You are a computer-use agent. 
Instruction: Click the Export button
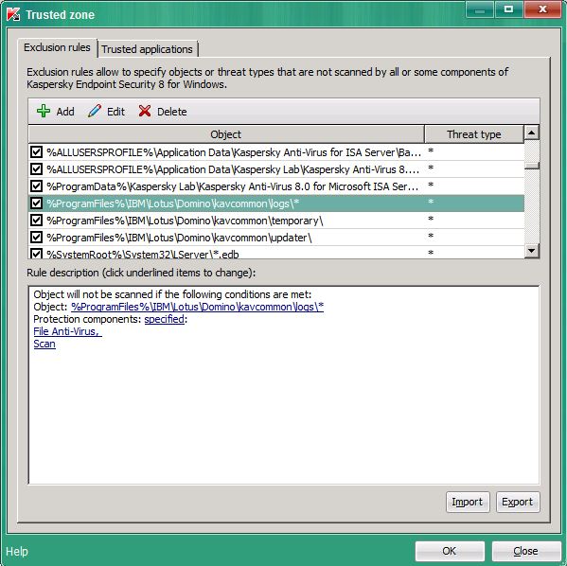coord(518,502)
